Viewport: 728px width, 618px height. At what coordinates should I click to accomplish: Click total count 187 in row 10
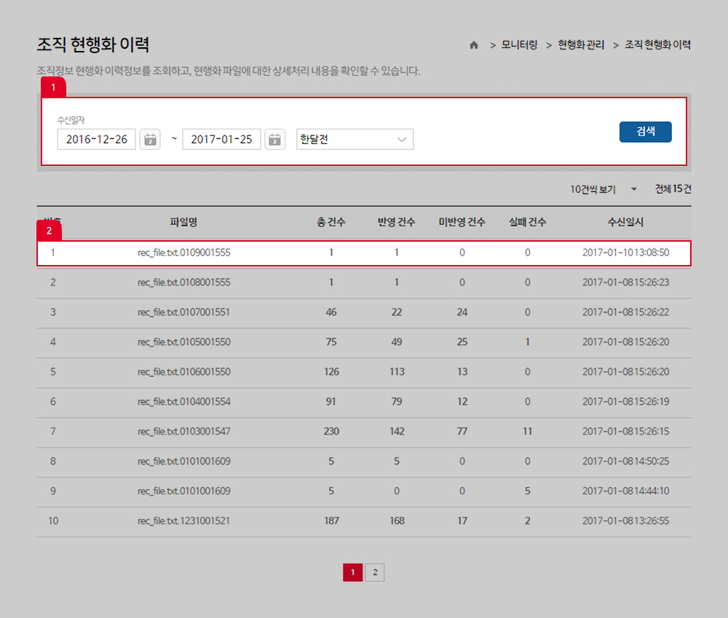(331, 521)
